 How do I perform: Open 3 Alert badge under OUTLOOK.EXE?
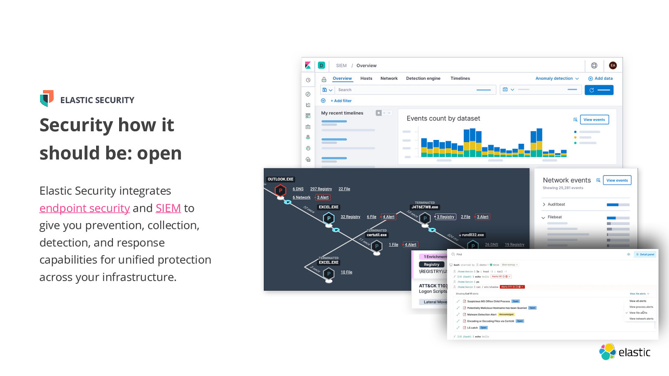coord(323,198)
